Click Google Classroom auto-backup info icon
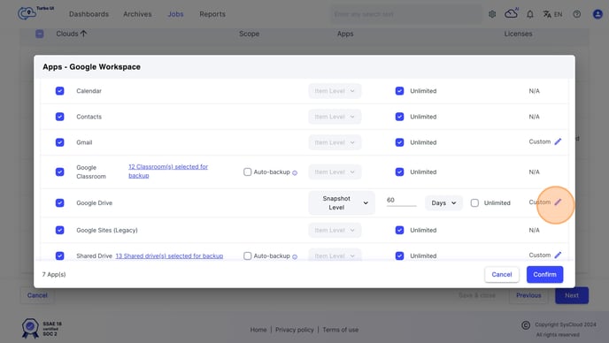The width and height of the screenshot is (609, 343). point(295,172)
